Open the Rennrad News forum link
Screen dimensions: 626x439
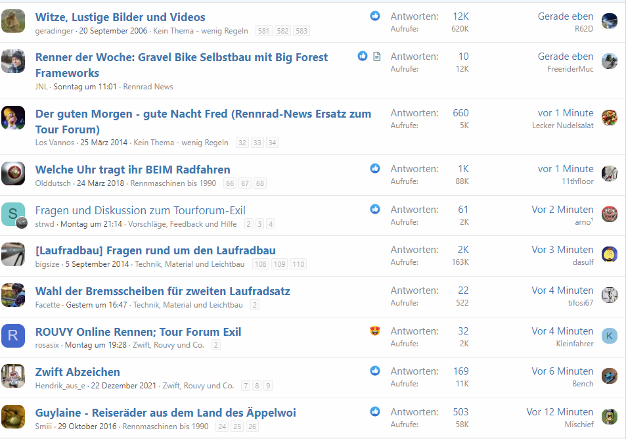pyautogui.click(x=148, y=87)
